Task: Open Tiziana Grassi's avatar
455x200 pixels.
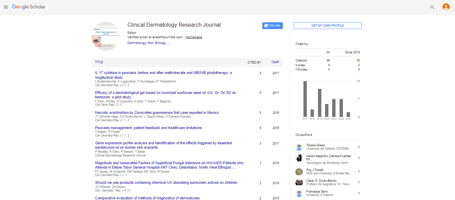Action: (299, 147)
